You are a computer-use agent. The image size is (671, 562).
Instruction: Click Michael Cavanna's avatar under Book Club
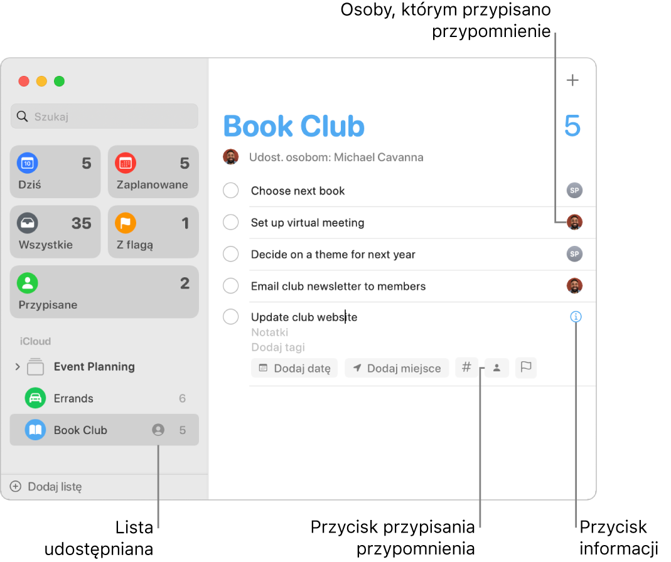click(x=231, y=157)
